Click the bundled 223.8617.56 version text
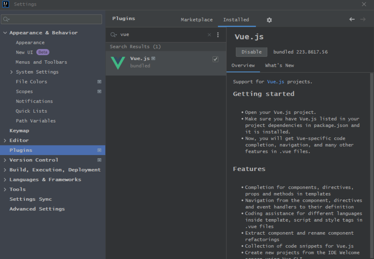 point(300,52)
